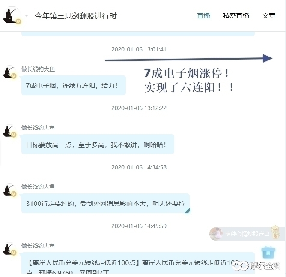This screenshot has height=277, width=286.
Task: Select the 目标要放高一点 message bubble
Action: coord(98,144)
